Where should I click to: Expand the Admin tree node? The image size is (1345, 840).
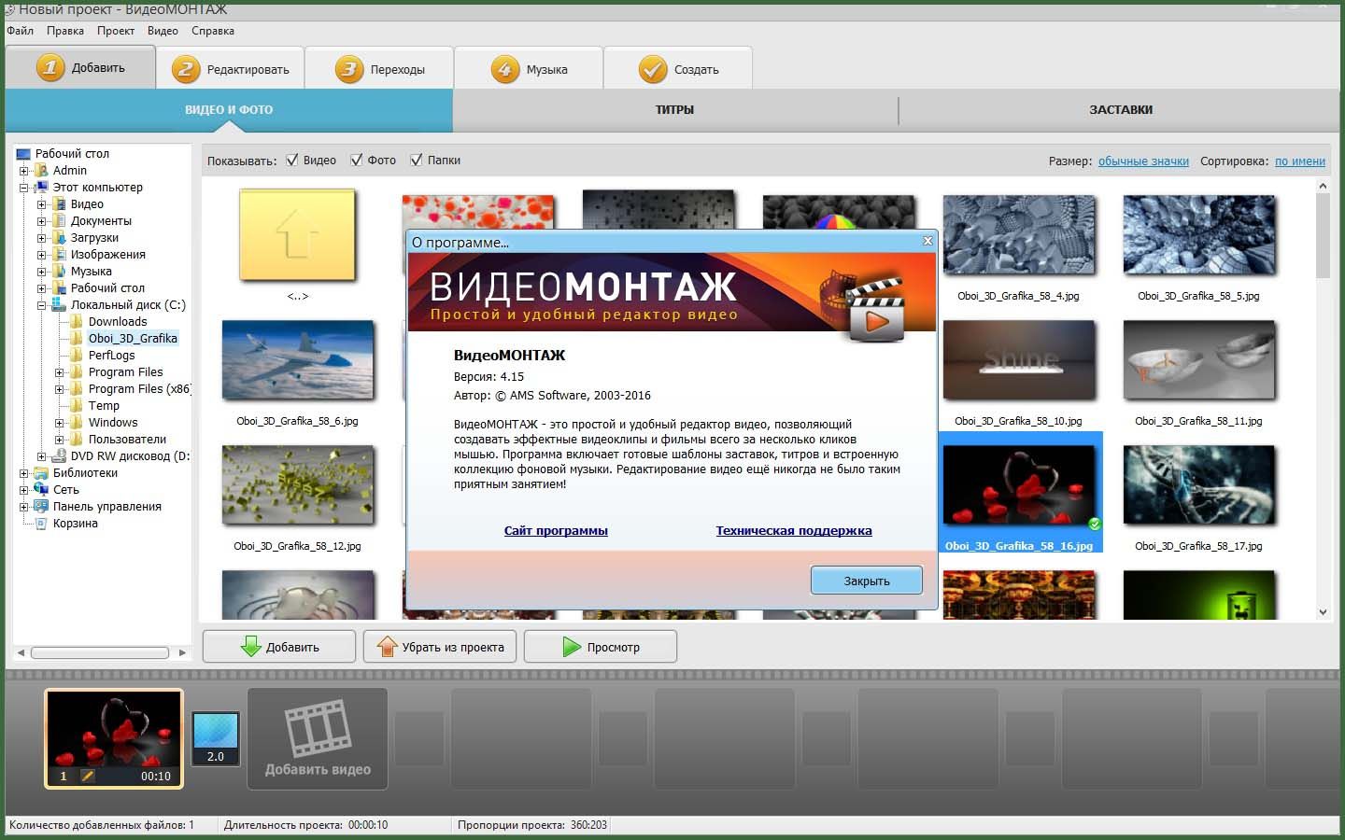[x=23, y=171]
